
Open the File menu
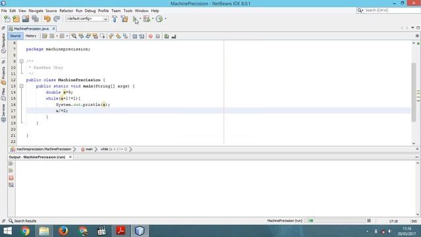coord(4,11)
